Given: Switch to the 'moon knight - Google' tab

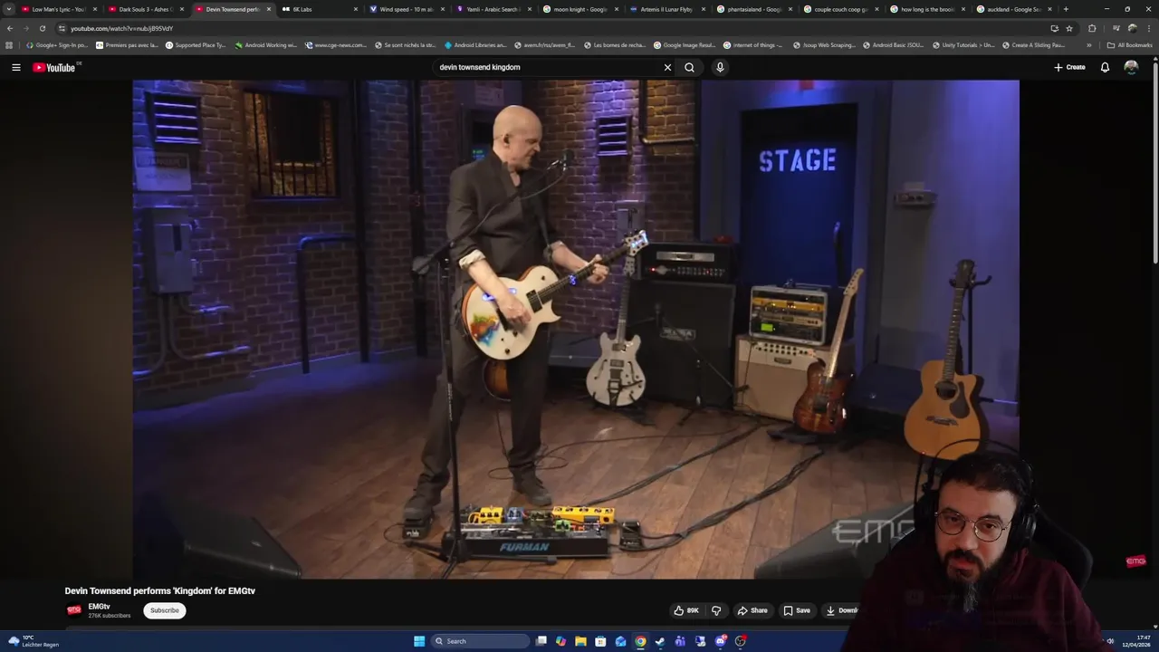Looking at the screenshot, I should tap(579, 9).
